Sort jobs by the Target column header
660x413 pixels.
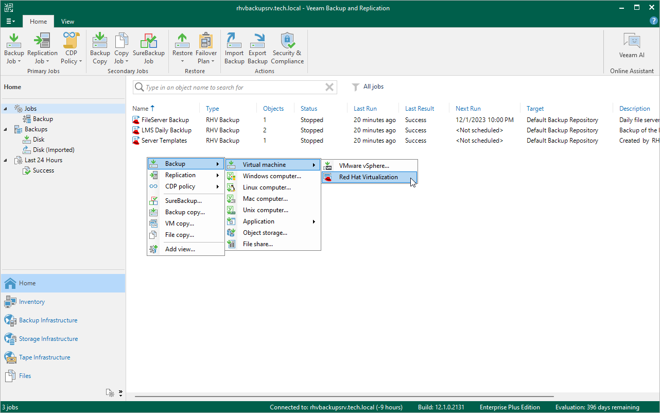[535, 109]
